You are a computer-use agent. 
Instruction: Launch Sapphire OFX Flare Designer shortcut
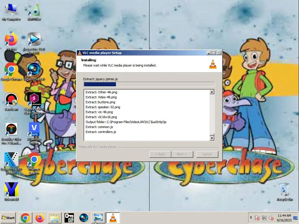point(34,104)
